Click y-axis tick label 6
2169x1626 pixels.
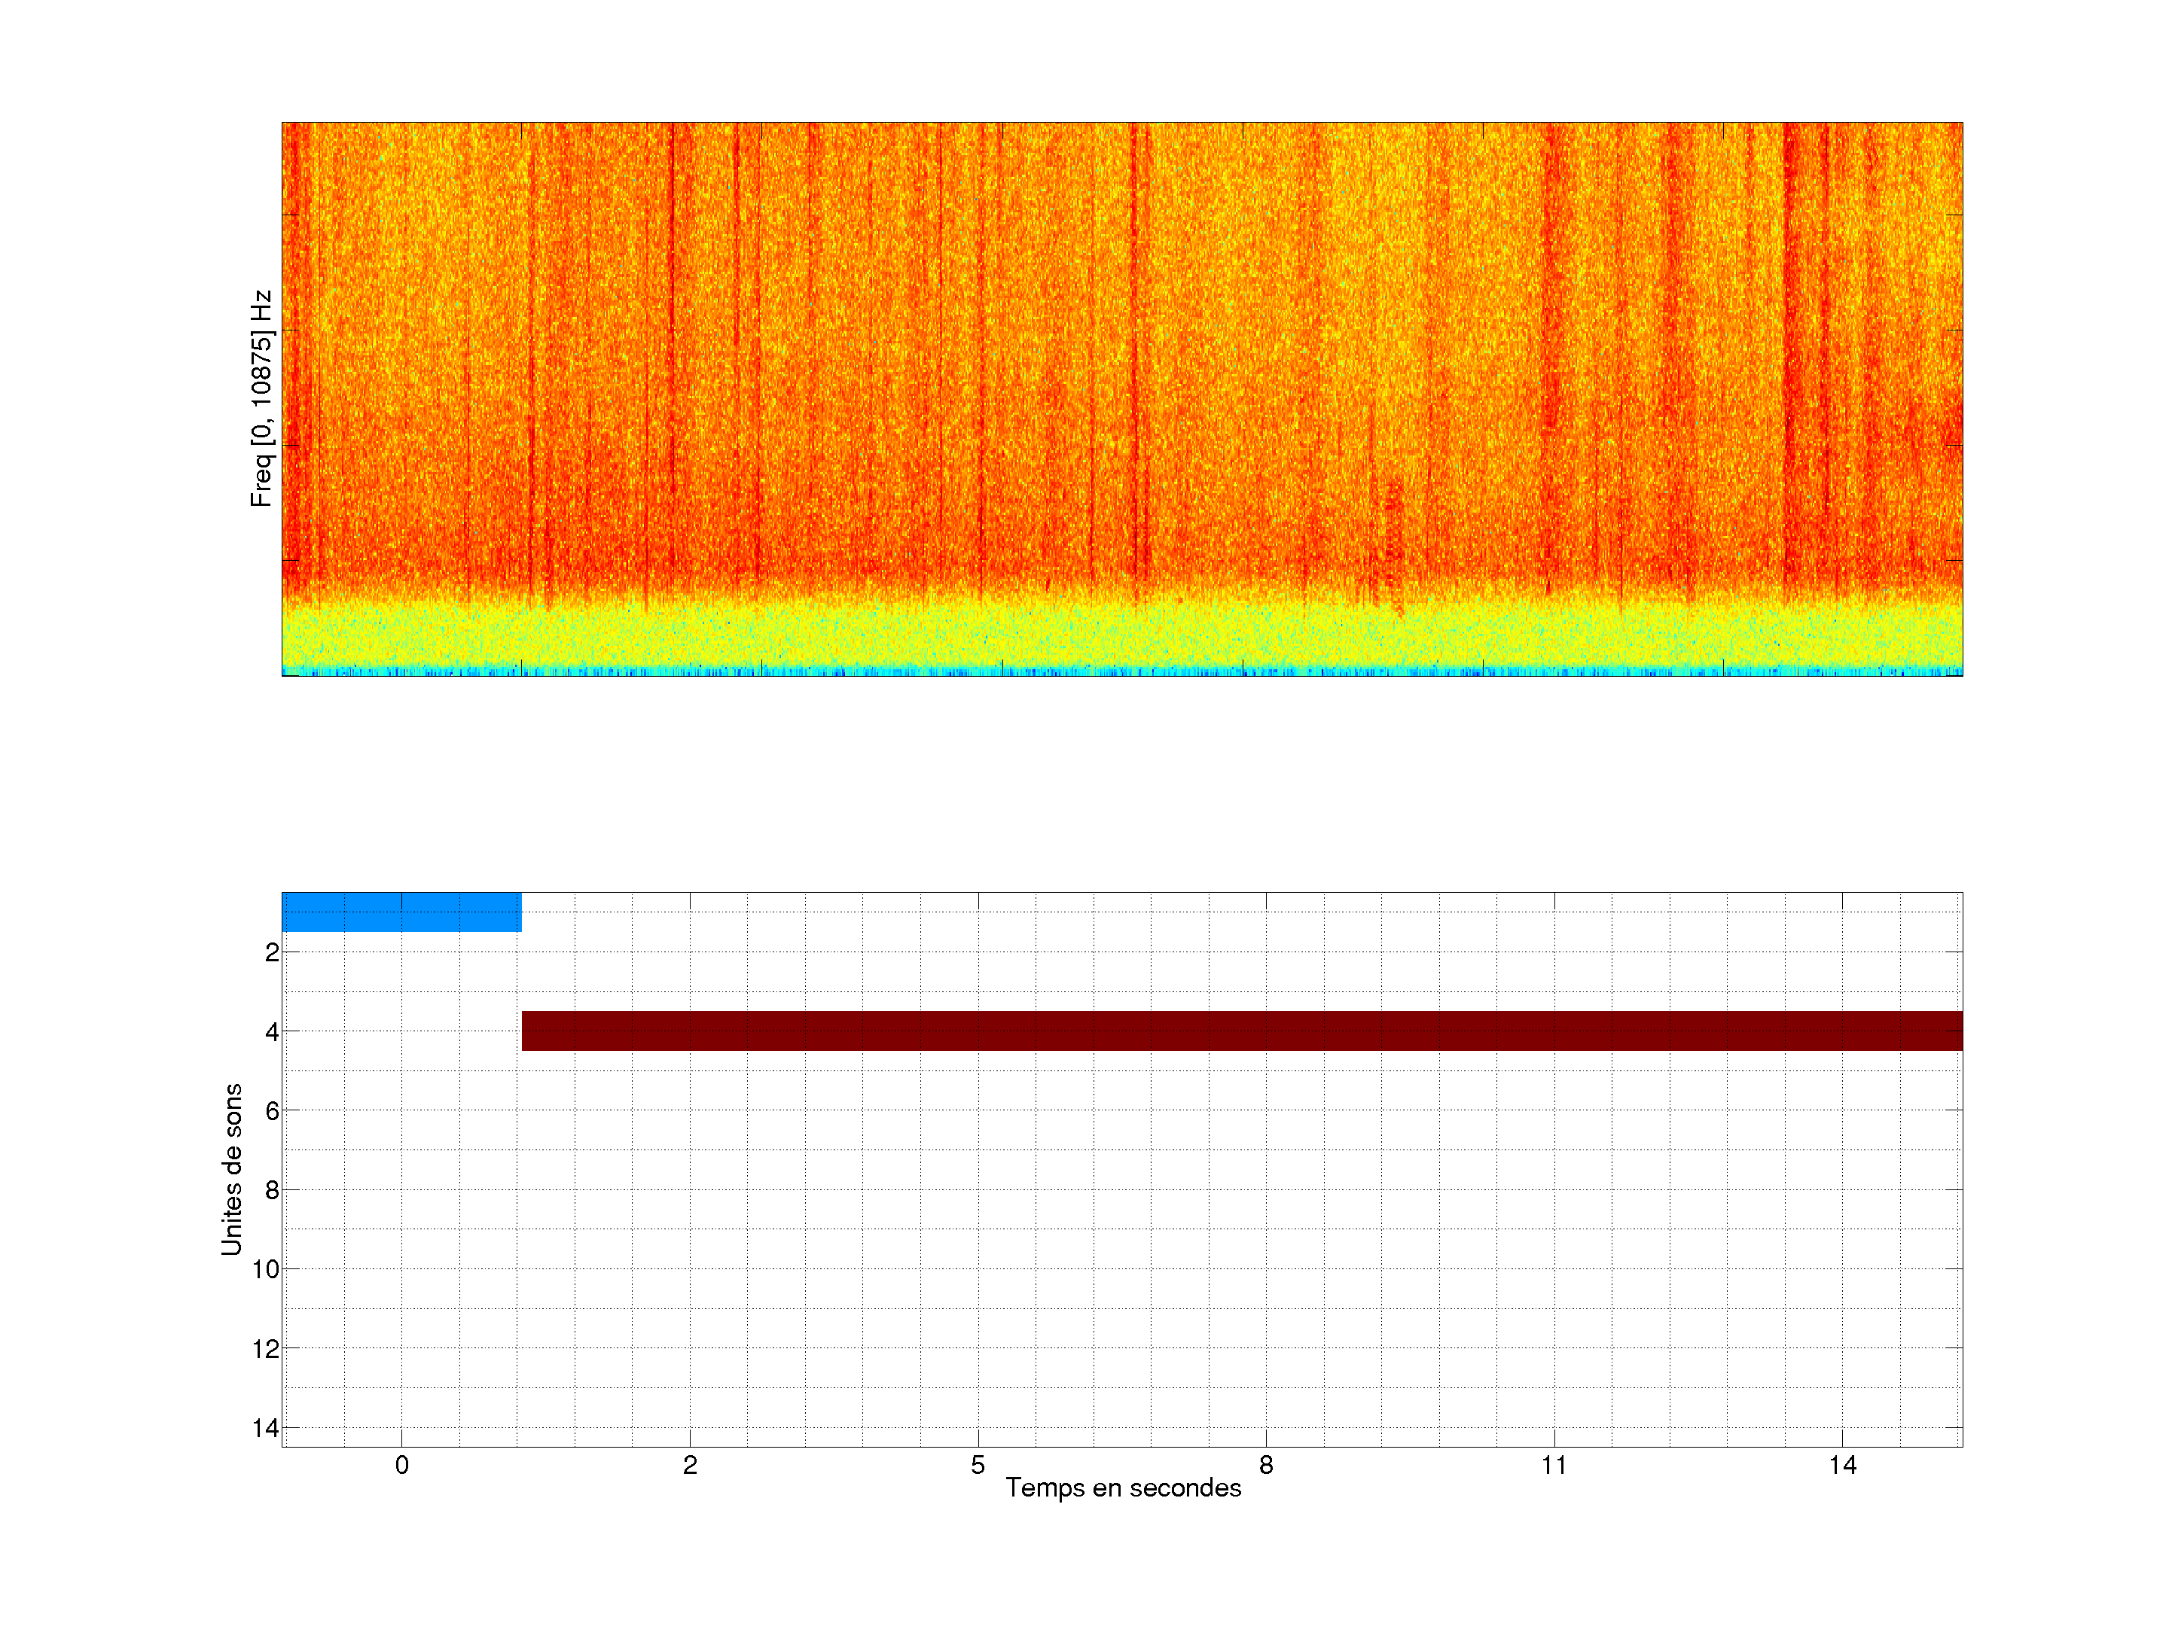[272, 1110]
